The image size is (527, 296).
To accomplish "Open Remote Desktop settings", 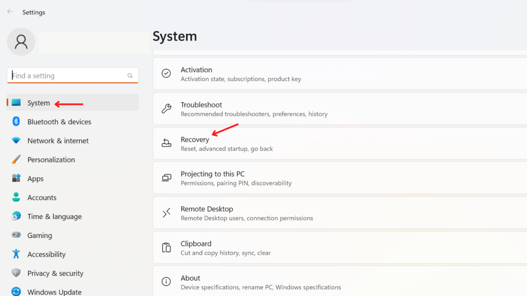I will pos(340,213).
